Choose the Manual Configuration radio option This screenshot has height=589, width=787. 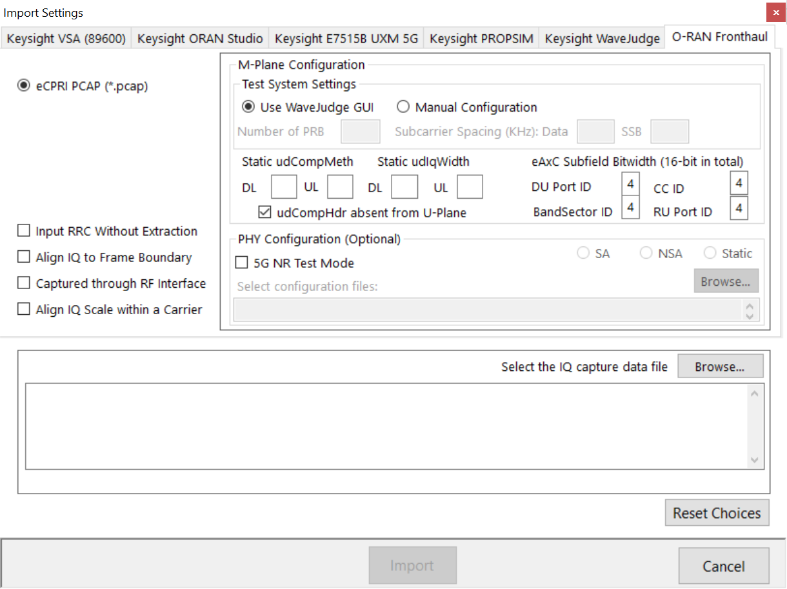(x=403, y=107)
